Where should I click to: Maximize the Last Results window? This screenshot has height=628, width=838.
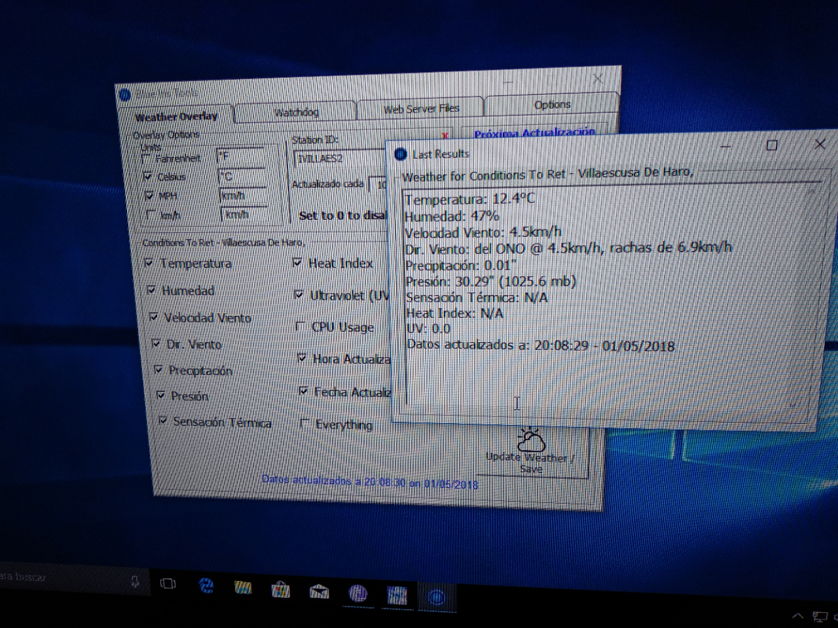click(772, 145)
